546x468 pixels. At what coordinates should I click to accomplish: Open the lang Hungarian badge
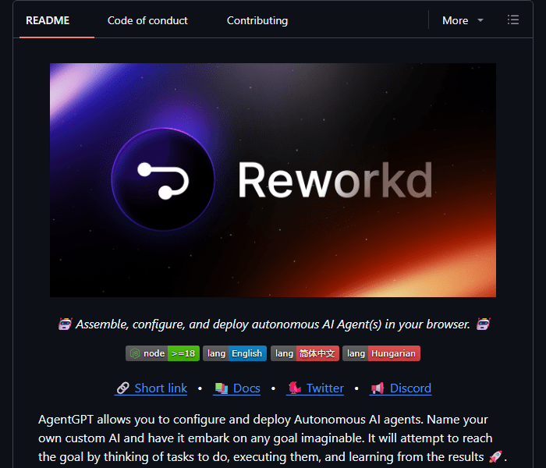pos(381,353)
